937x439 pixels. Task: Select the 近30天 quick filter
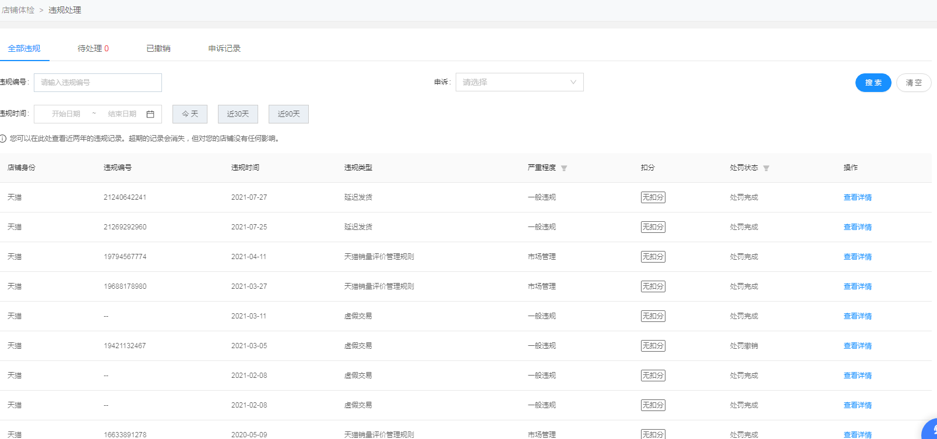238,114
